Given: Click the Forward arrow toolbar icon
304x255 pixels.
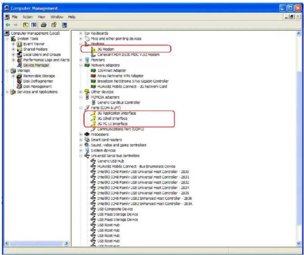Looking at the screenshot, I should [16, 25].
